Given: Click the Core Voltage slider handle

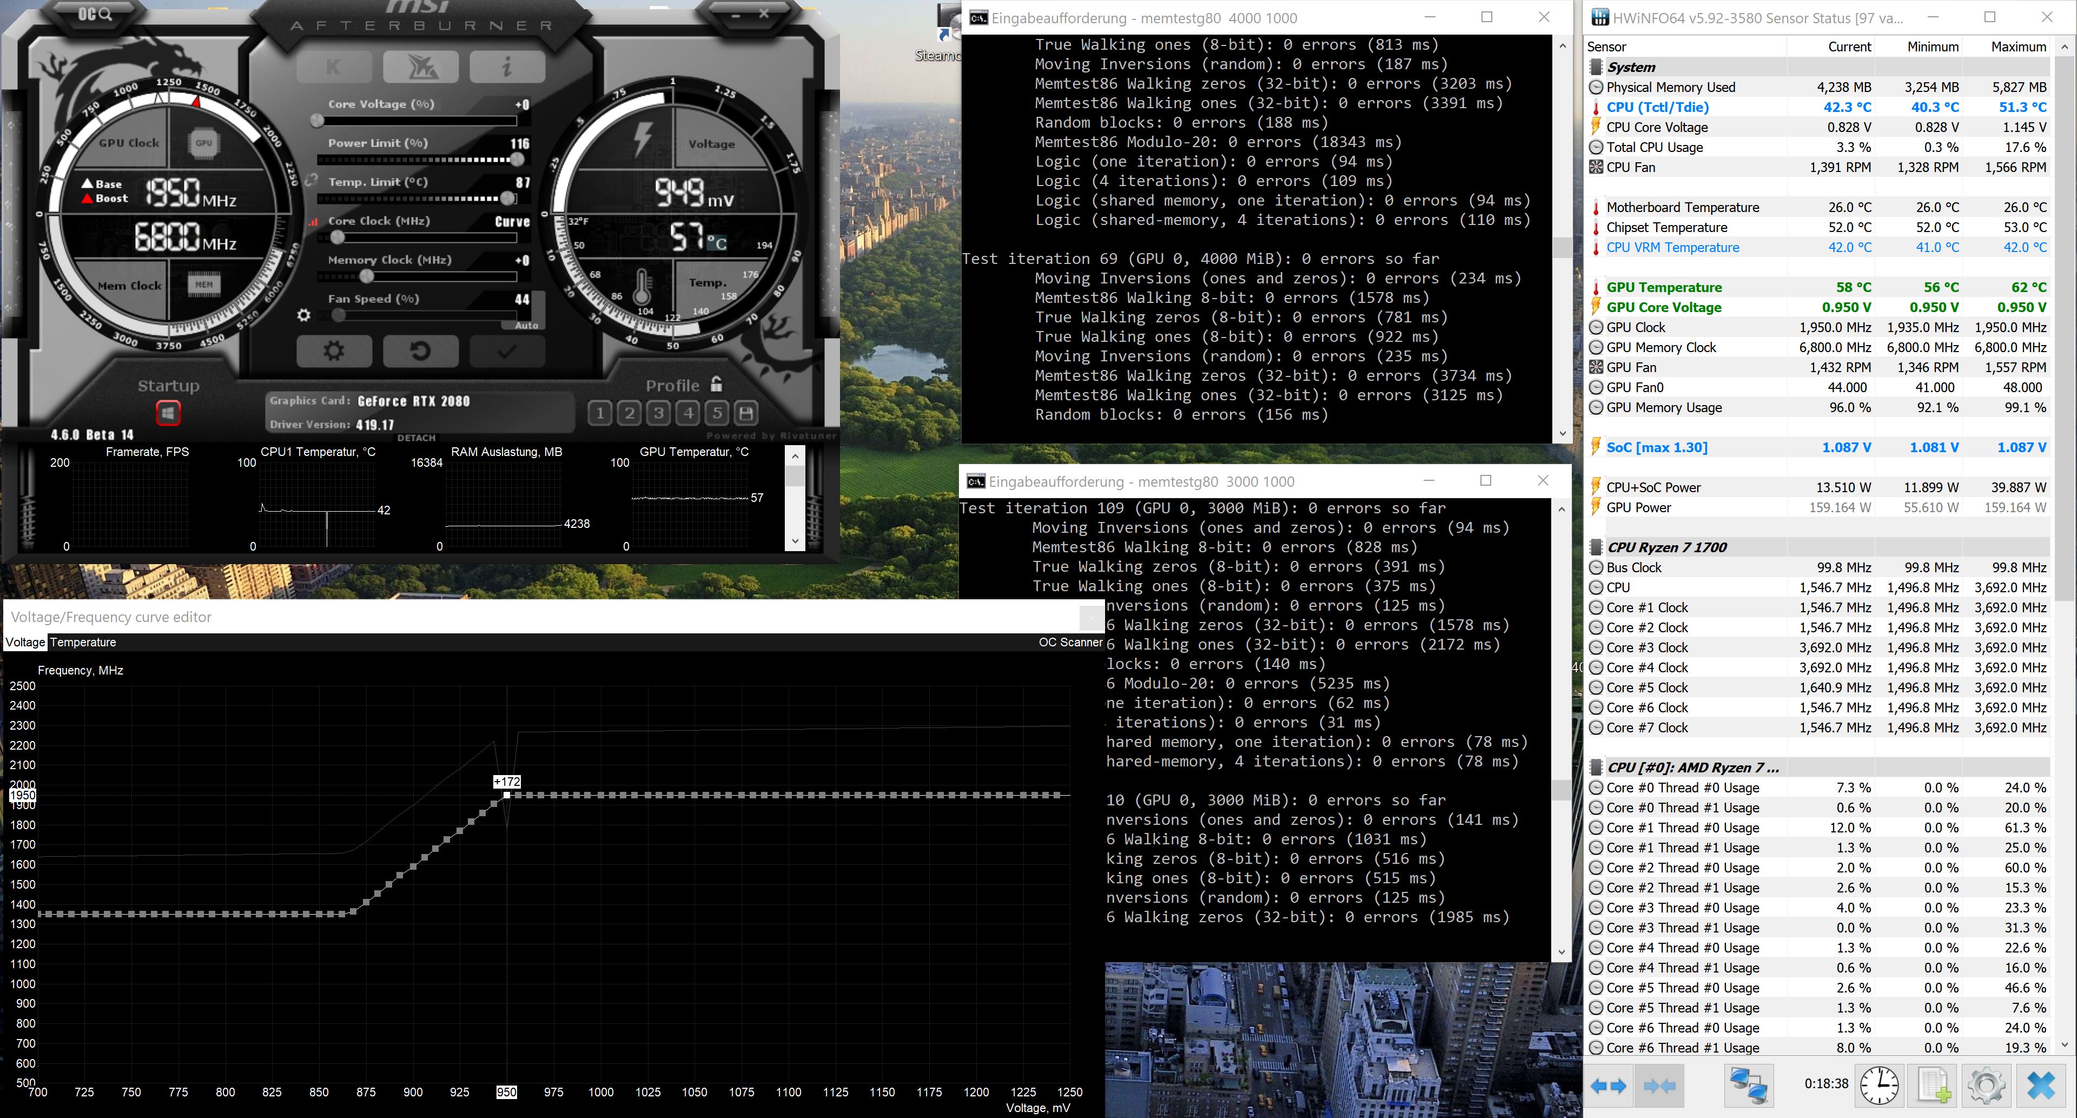Looking at the screenshot, I should tap(317, 121).
